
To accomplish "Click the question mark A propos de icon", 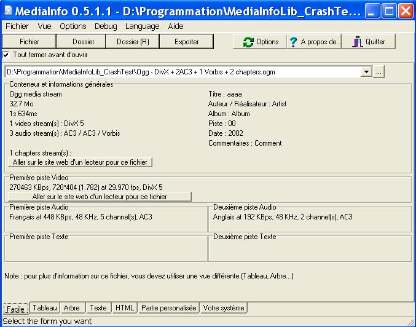I will click(294, 42).
